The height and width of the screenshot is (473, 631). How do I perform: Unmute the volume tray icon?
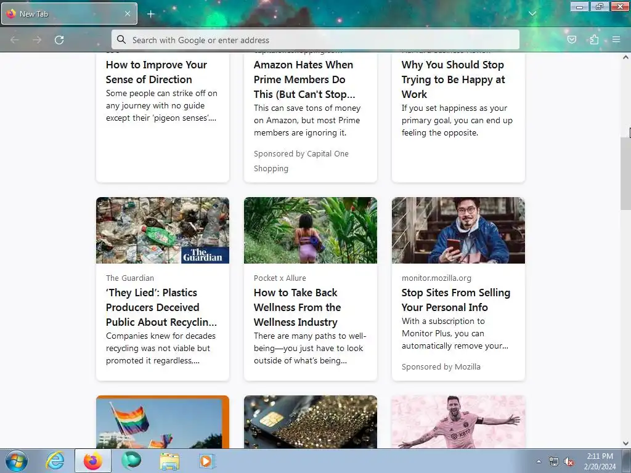(568, 462)
